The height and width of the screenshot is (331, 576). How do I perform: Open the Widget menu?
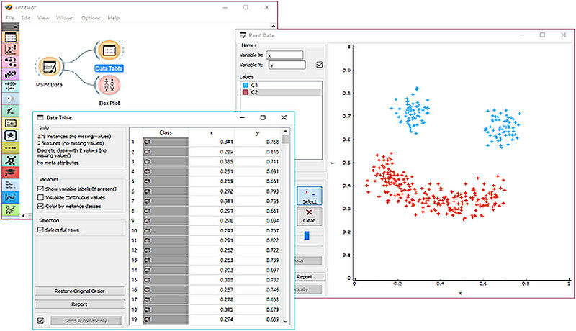[65, 17]
